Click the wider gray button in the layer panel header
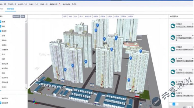This screenshot has height=108, width=194. (16, 16)
